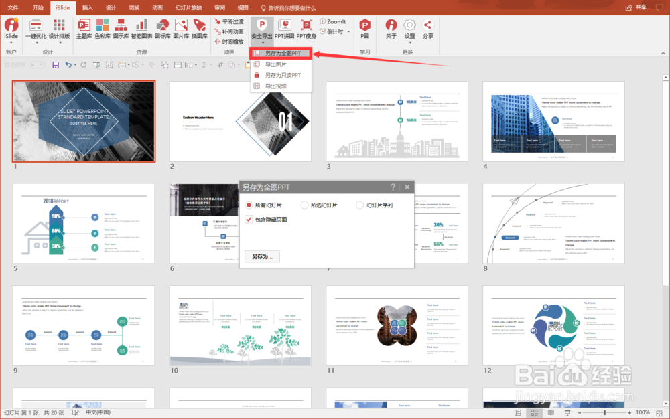Click the 另存为... button in dialog
670x419 pixels.
click(x=263, y=256)
